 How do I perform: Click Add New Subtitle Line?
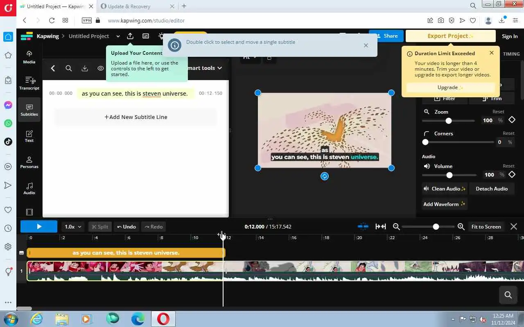tap(136, 117)
